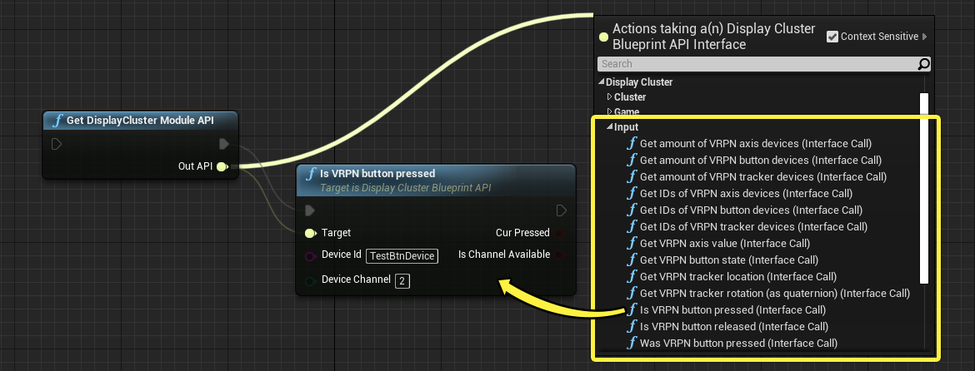Click the action list scrollbar
The height and width of the screenshot is (371, 975).
(924, 188)
